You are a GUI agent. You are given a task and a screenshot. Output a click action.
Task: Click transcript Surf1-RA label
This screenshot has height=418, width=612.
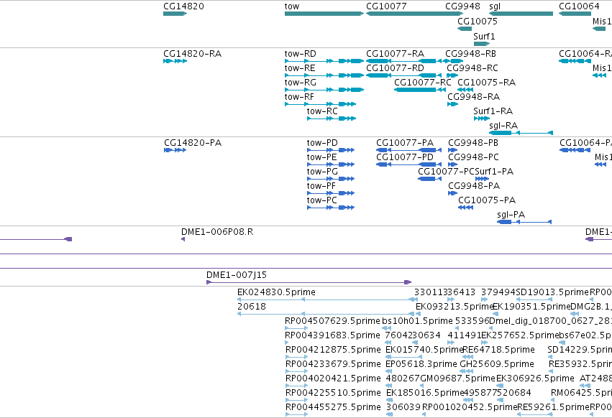pos(493,111)
